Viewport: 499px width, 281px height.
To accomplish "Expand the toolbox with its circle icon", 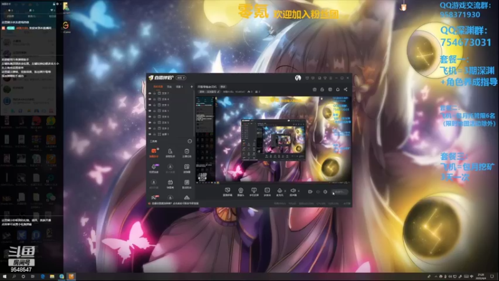I will coord(190,141).
